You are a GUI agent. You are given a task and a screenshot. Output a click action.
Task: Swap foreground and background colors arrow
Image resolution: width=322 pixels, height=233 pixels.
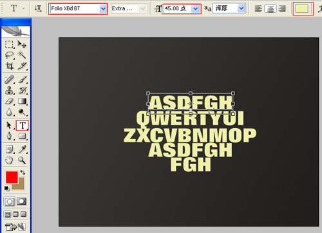coord(23,172)
